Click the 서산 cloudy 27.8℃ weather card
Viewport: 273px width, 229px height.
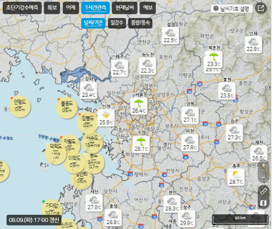tap(94, 203)
